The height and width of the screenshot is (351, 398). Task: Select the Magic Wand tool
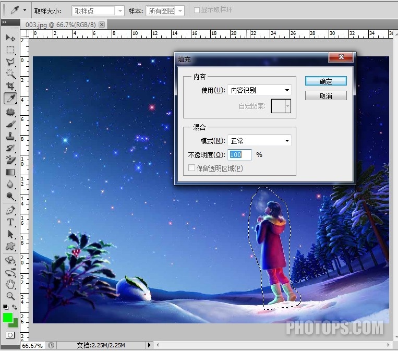tap(10, 74)
